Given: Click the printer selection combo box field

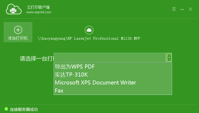Looking at the screenshot, I should tap(110, 58).
